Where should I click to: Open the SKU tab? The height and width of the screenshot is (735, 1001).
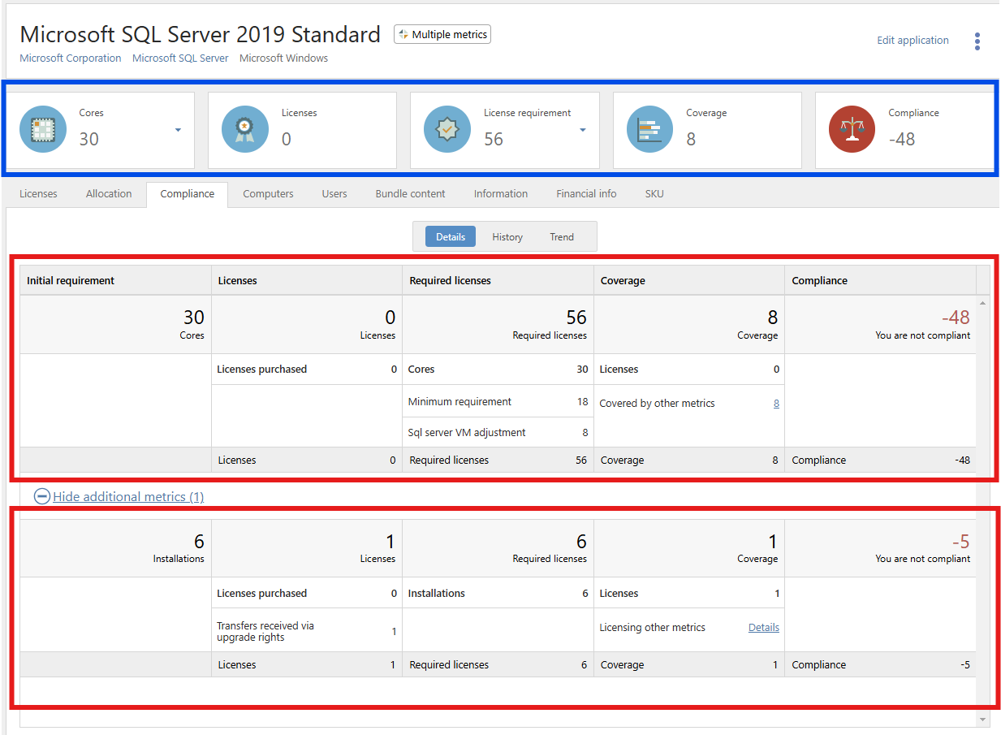point(654,193)
